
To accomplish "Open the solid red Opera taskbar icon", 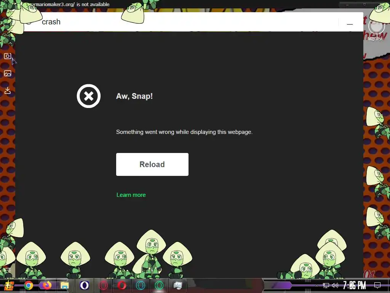I will (122, 285).
